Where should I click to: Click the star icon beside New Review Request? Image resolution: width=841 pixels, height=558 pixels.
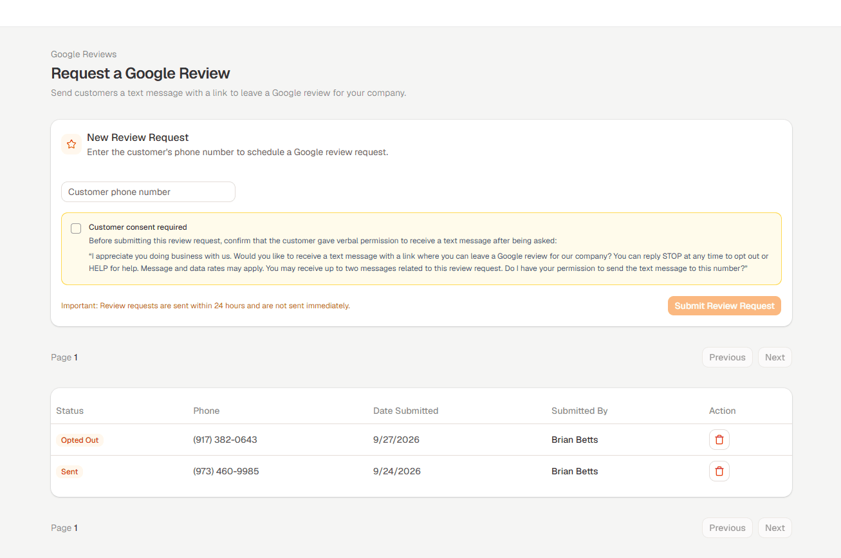[71, 144]
